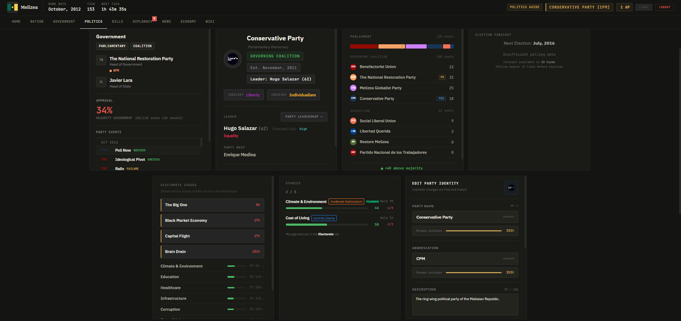The height and width of the screenshot is (321, 681).
Task: Select the PARLIAMENTARY government tag
Action: 112,46
